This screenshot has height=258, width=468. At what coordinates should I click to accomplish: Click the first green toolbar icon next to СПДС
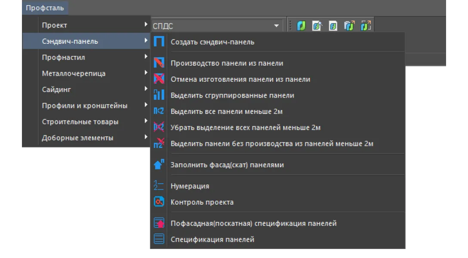click(302, 26)
